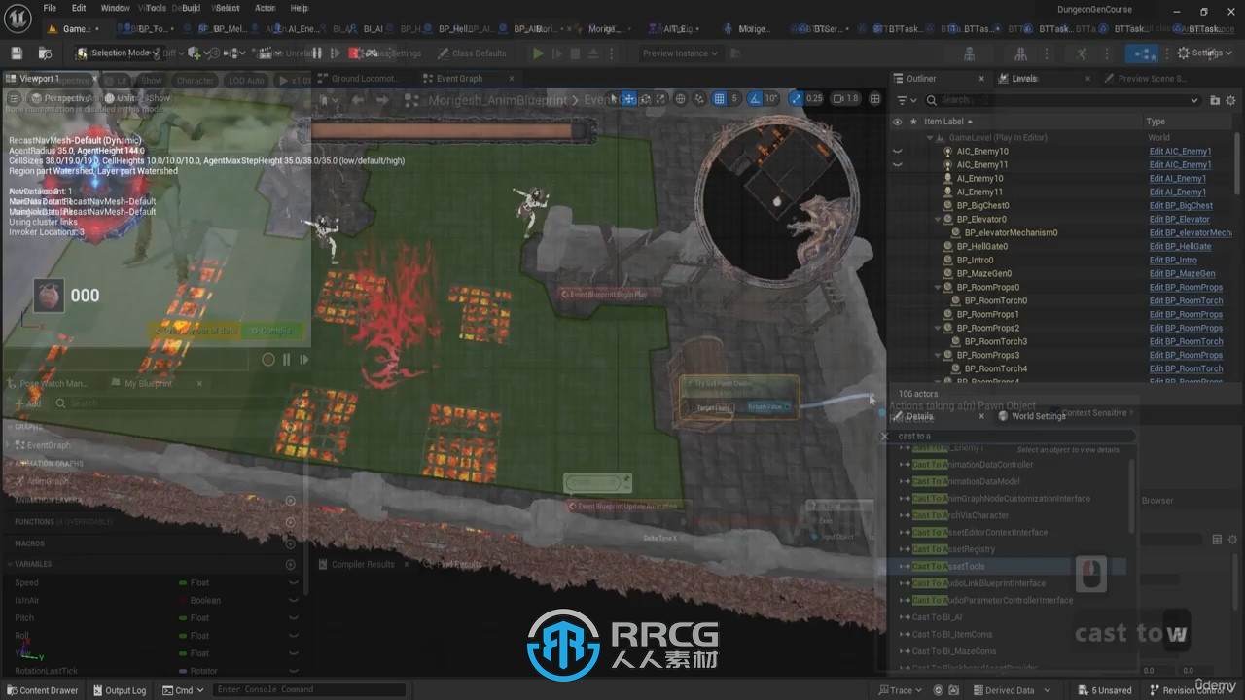
Task: Open the Window menu
Action: tap(115, 8)
